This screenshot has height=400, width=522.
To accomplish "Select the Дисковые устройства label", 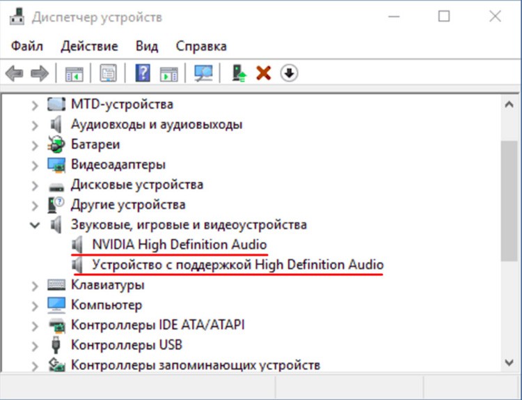I will click(137, 185).
